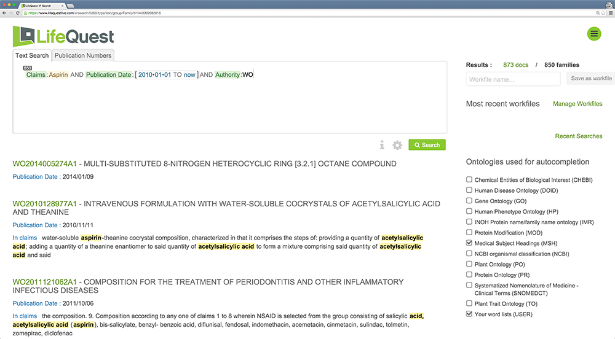Show search info icon
Screen dimensions: 615x339
(382, 145)
